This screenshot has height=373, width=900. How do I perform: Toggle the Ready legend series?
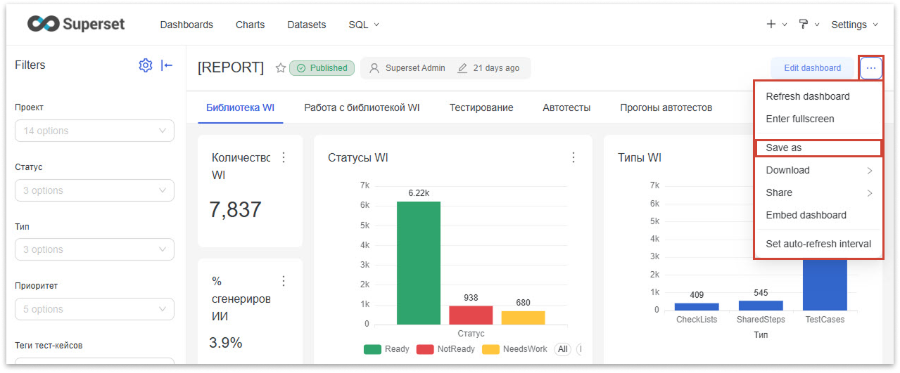click(x=386, y=349)
